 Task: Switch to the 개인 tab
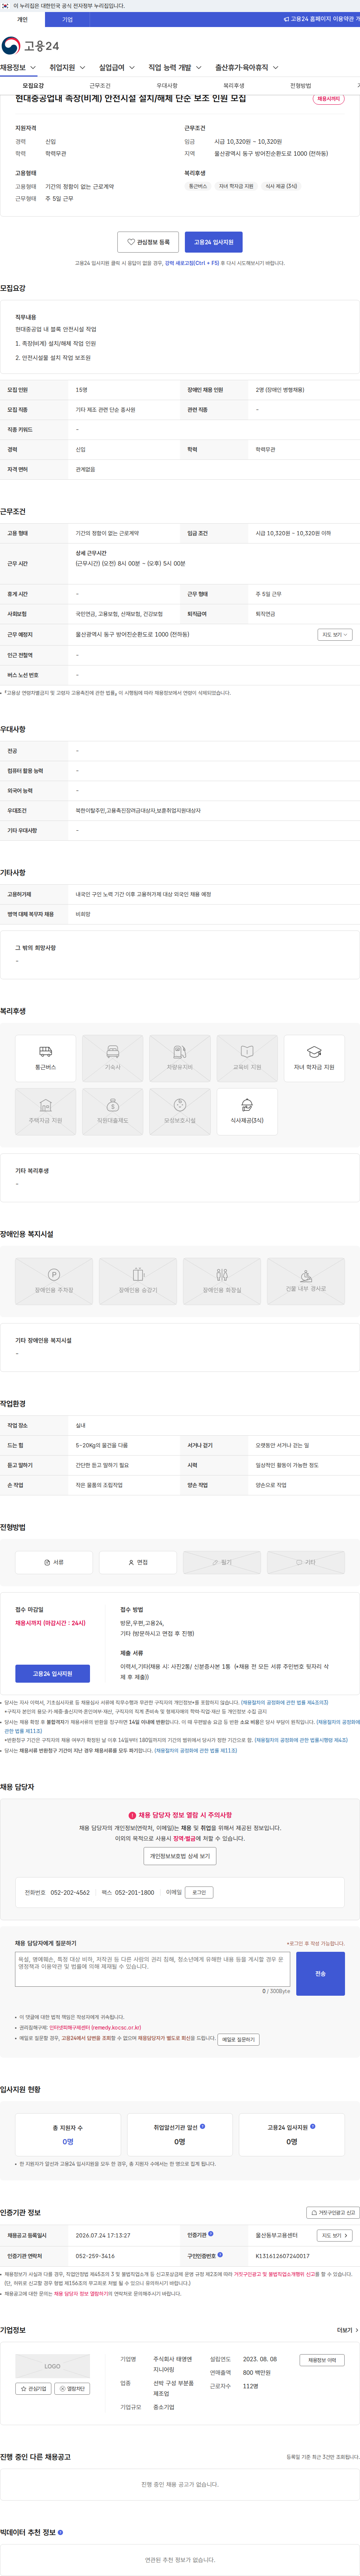pyautogui.click(x=22, y=19)
